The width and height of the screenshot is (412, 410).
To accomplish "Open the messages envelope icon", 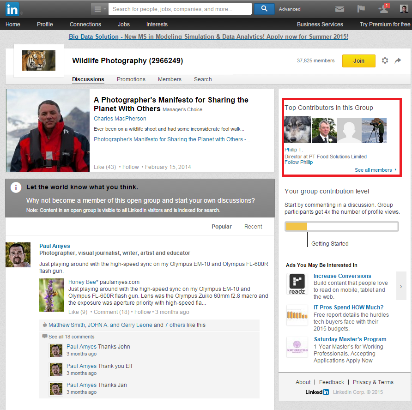I will [339, 9].
